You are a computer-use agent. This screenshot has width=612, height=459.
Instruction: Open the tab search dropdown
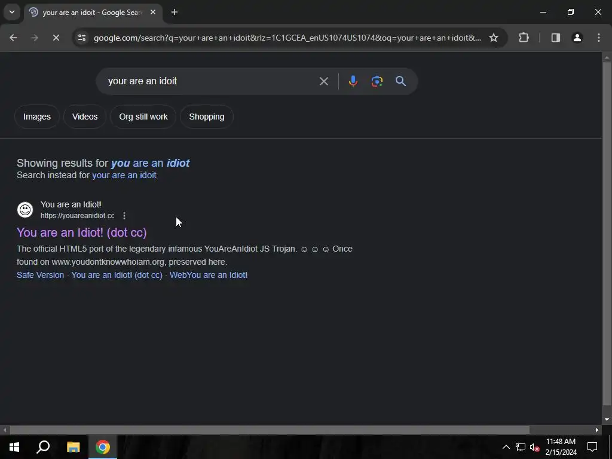[12, 12]
